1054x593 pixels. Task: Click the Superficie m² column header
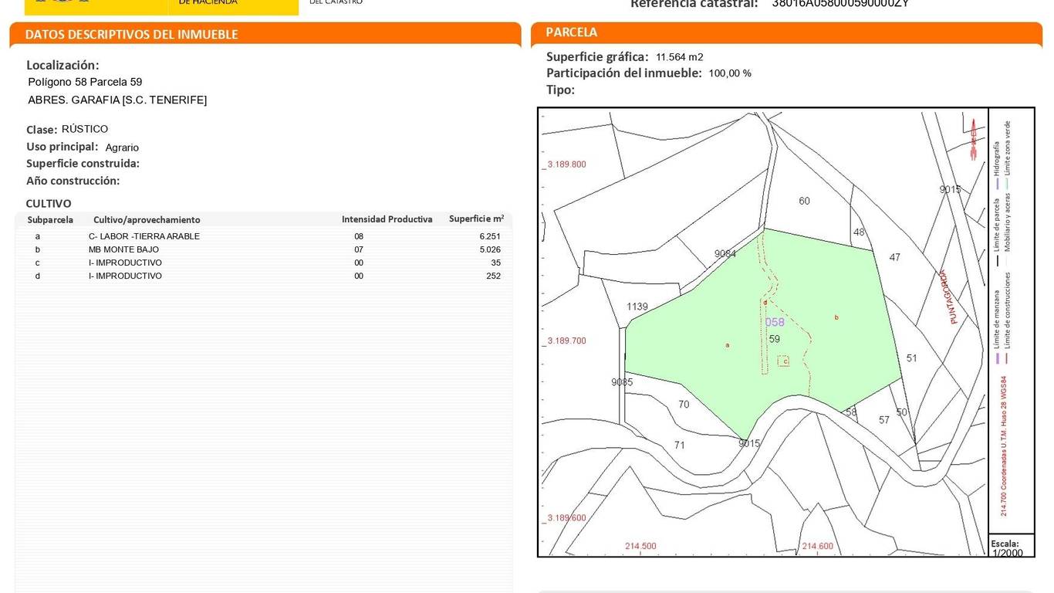click(x=476, y=219)
